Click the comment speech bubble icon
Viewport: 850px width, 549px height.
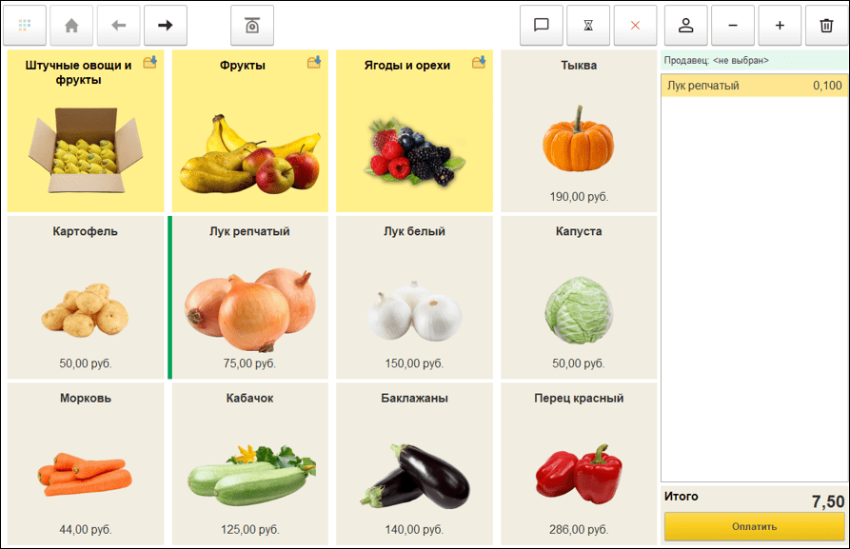coord(541,26)
